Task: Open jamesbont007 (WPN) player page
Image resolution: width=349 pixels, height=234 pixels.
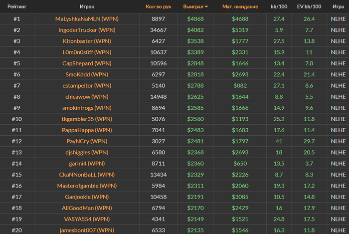Action: (87, 230)
